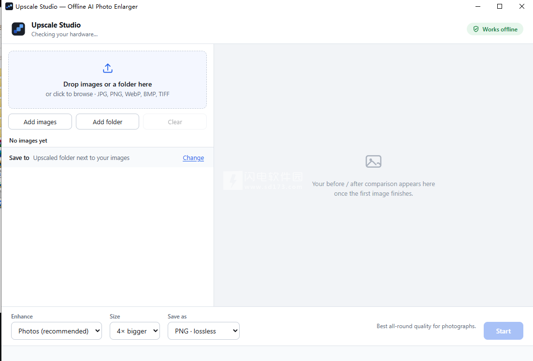Screen dimensions: 533x361
Task: Click the "Drop images or a folder here" text
Action: (x=107, y=84)
